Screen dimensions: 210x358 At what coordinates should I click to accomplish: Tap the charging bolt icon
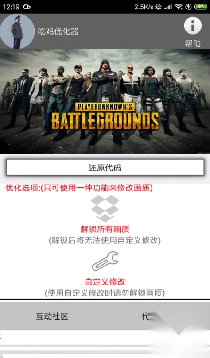[x=188, y=7]
